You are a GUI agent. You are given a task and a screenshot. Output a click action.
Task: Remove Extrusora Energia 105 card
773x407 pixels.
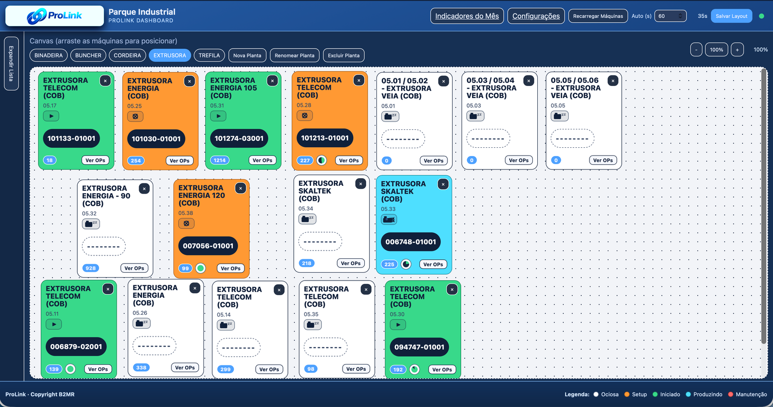click(x=272, y=81)
